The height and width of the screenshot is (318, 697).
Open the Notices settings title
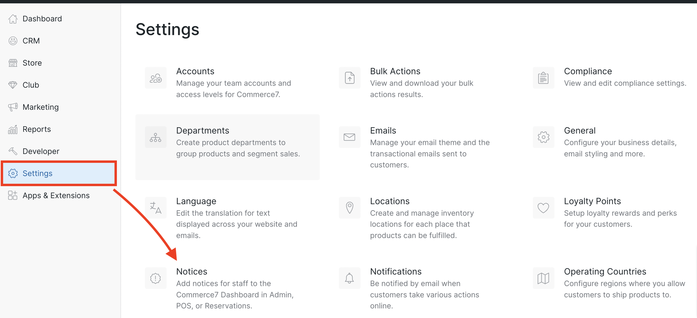point(191,271)
